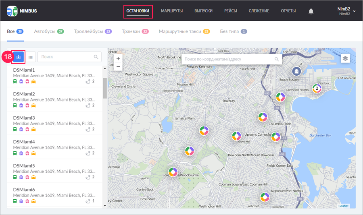Open the notifications bell
This screenshot has height=215, width=363.
click(311, 11)
